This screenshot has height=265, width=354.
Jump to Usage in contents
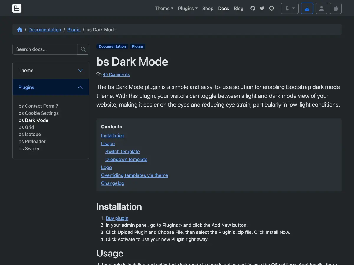[x=108, y=143]
